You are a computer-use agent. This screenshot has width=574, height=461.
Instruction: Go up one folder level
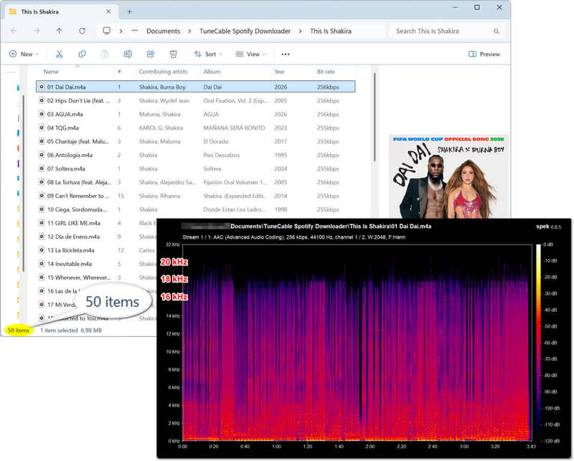tap(59, 31)
